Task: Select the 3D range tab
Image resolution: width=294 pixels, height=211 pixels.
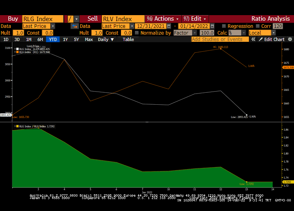Action: point(17,39)
